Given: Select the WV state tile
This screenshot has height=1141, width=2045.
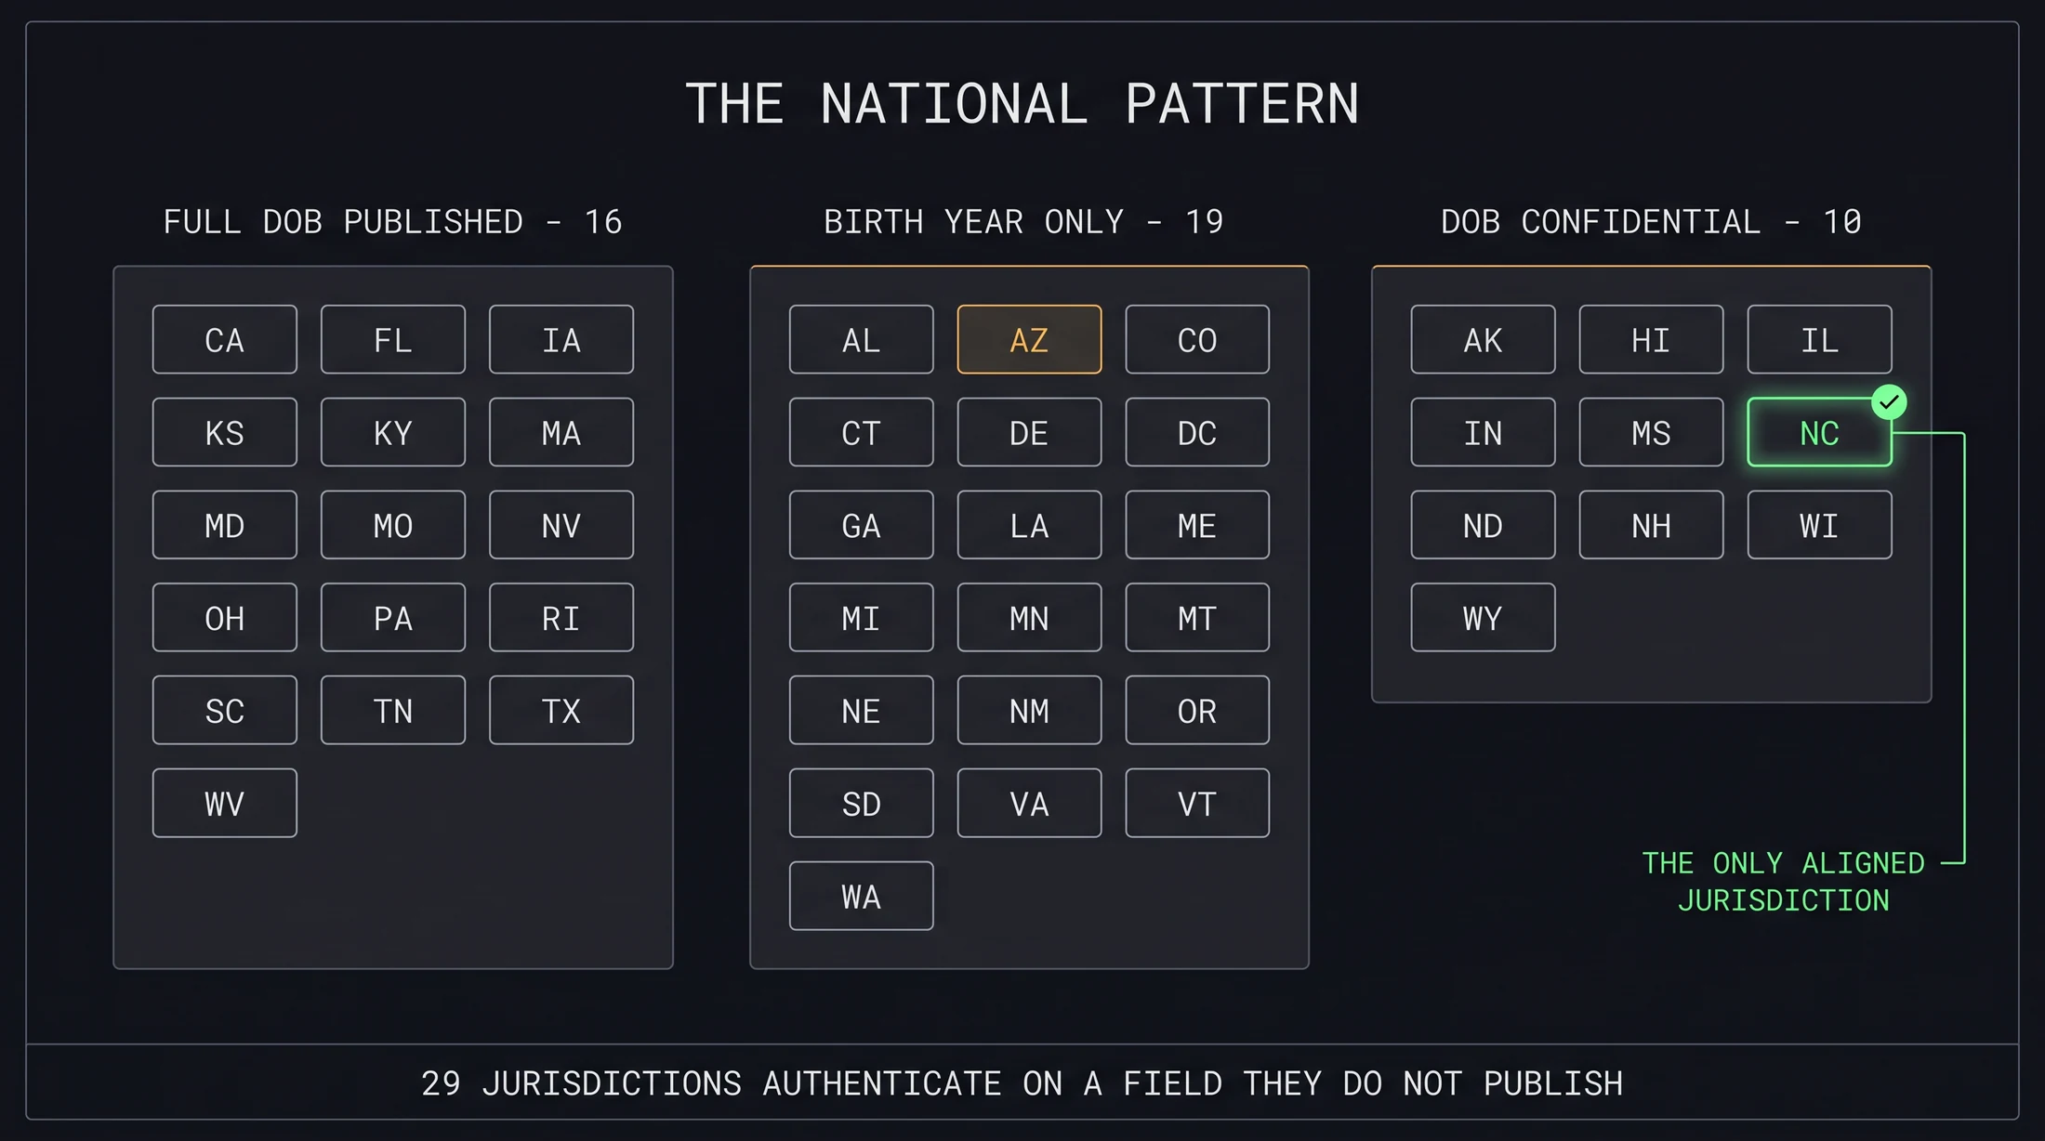Looking at the screenshot, I should tap(225, 803).
